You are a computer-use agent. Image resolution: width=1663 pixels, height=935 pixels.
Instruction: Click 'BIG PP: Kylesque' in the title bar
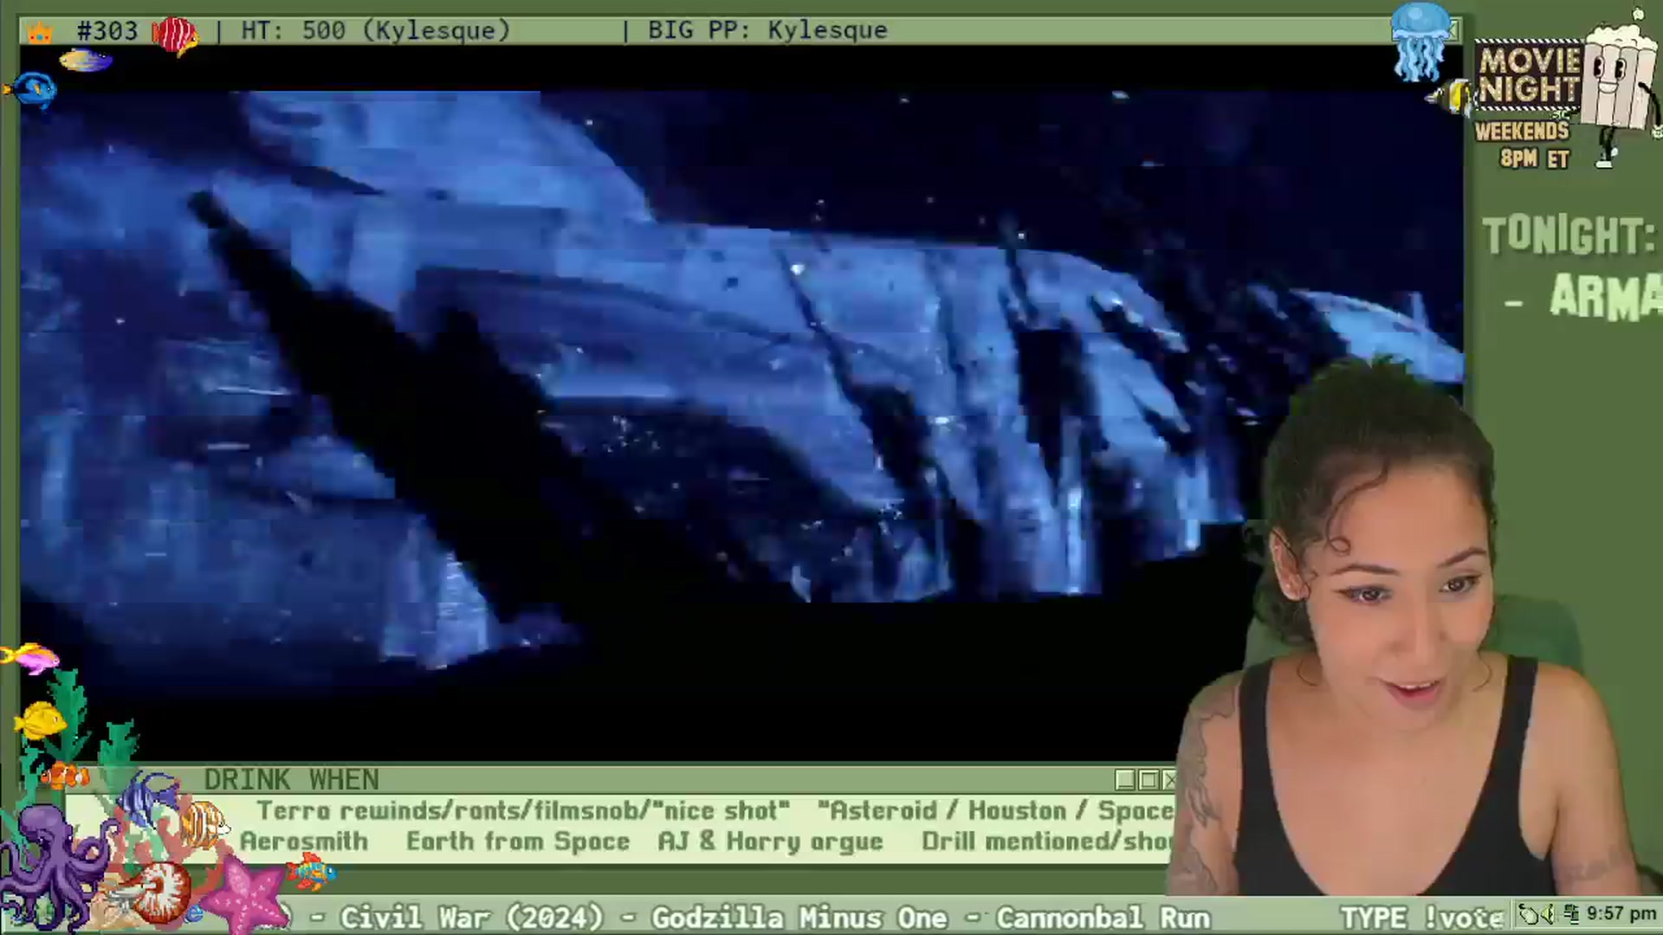click(767, 31)
